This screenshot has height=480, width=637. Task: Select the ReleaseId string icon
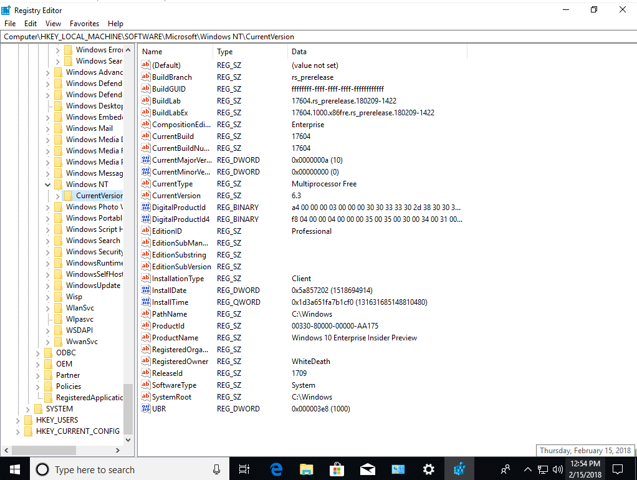coord(145,373)
